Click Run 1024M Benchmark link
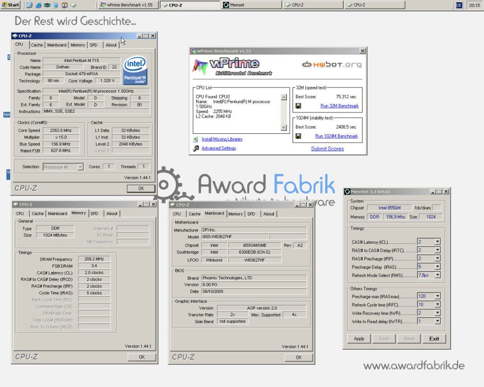 coord(337,136)
